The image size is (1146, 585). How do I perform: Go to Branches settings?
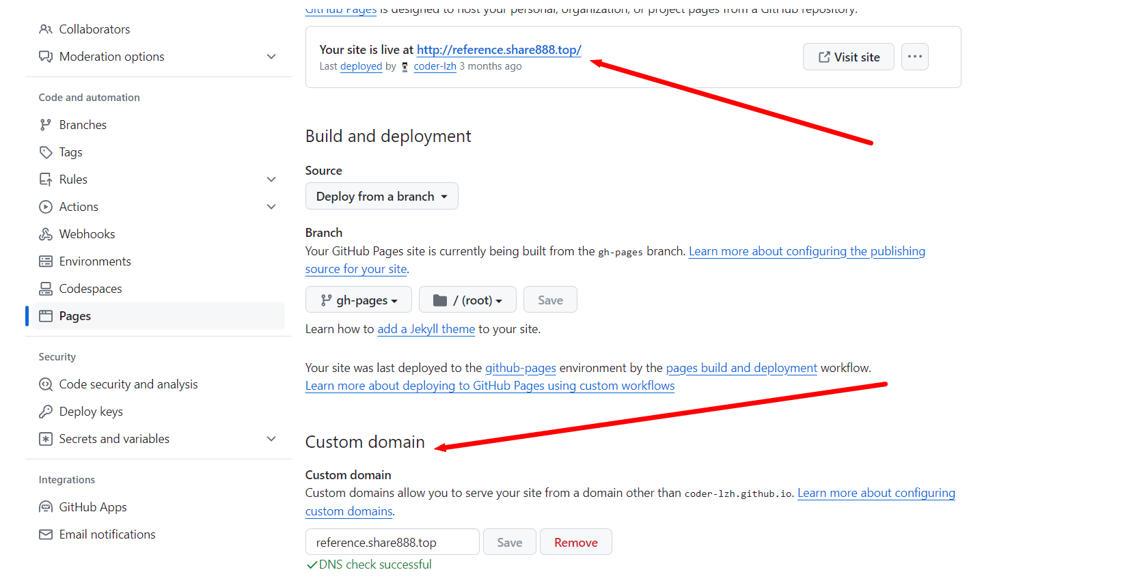(x=83, y=125)
